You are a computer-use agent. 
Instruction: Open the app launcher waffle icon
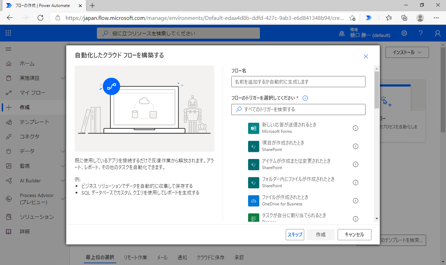8,33
